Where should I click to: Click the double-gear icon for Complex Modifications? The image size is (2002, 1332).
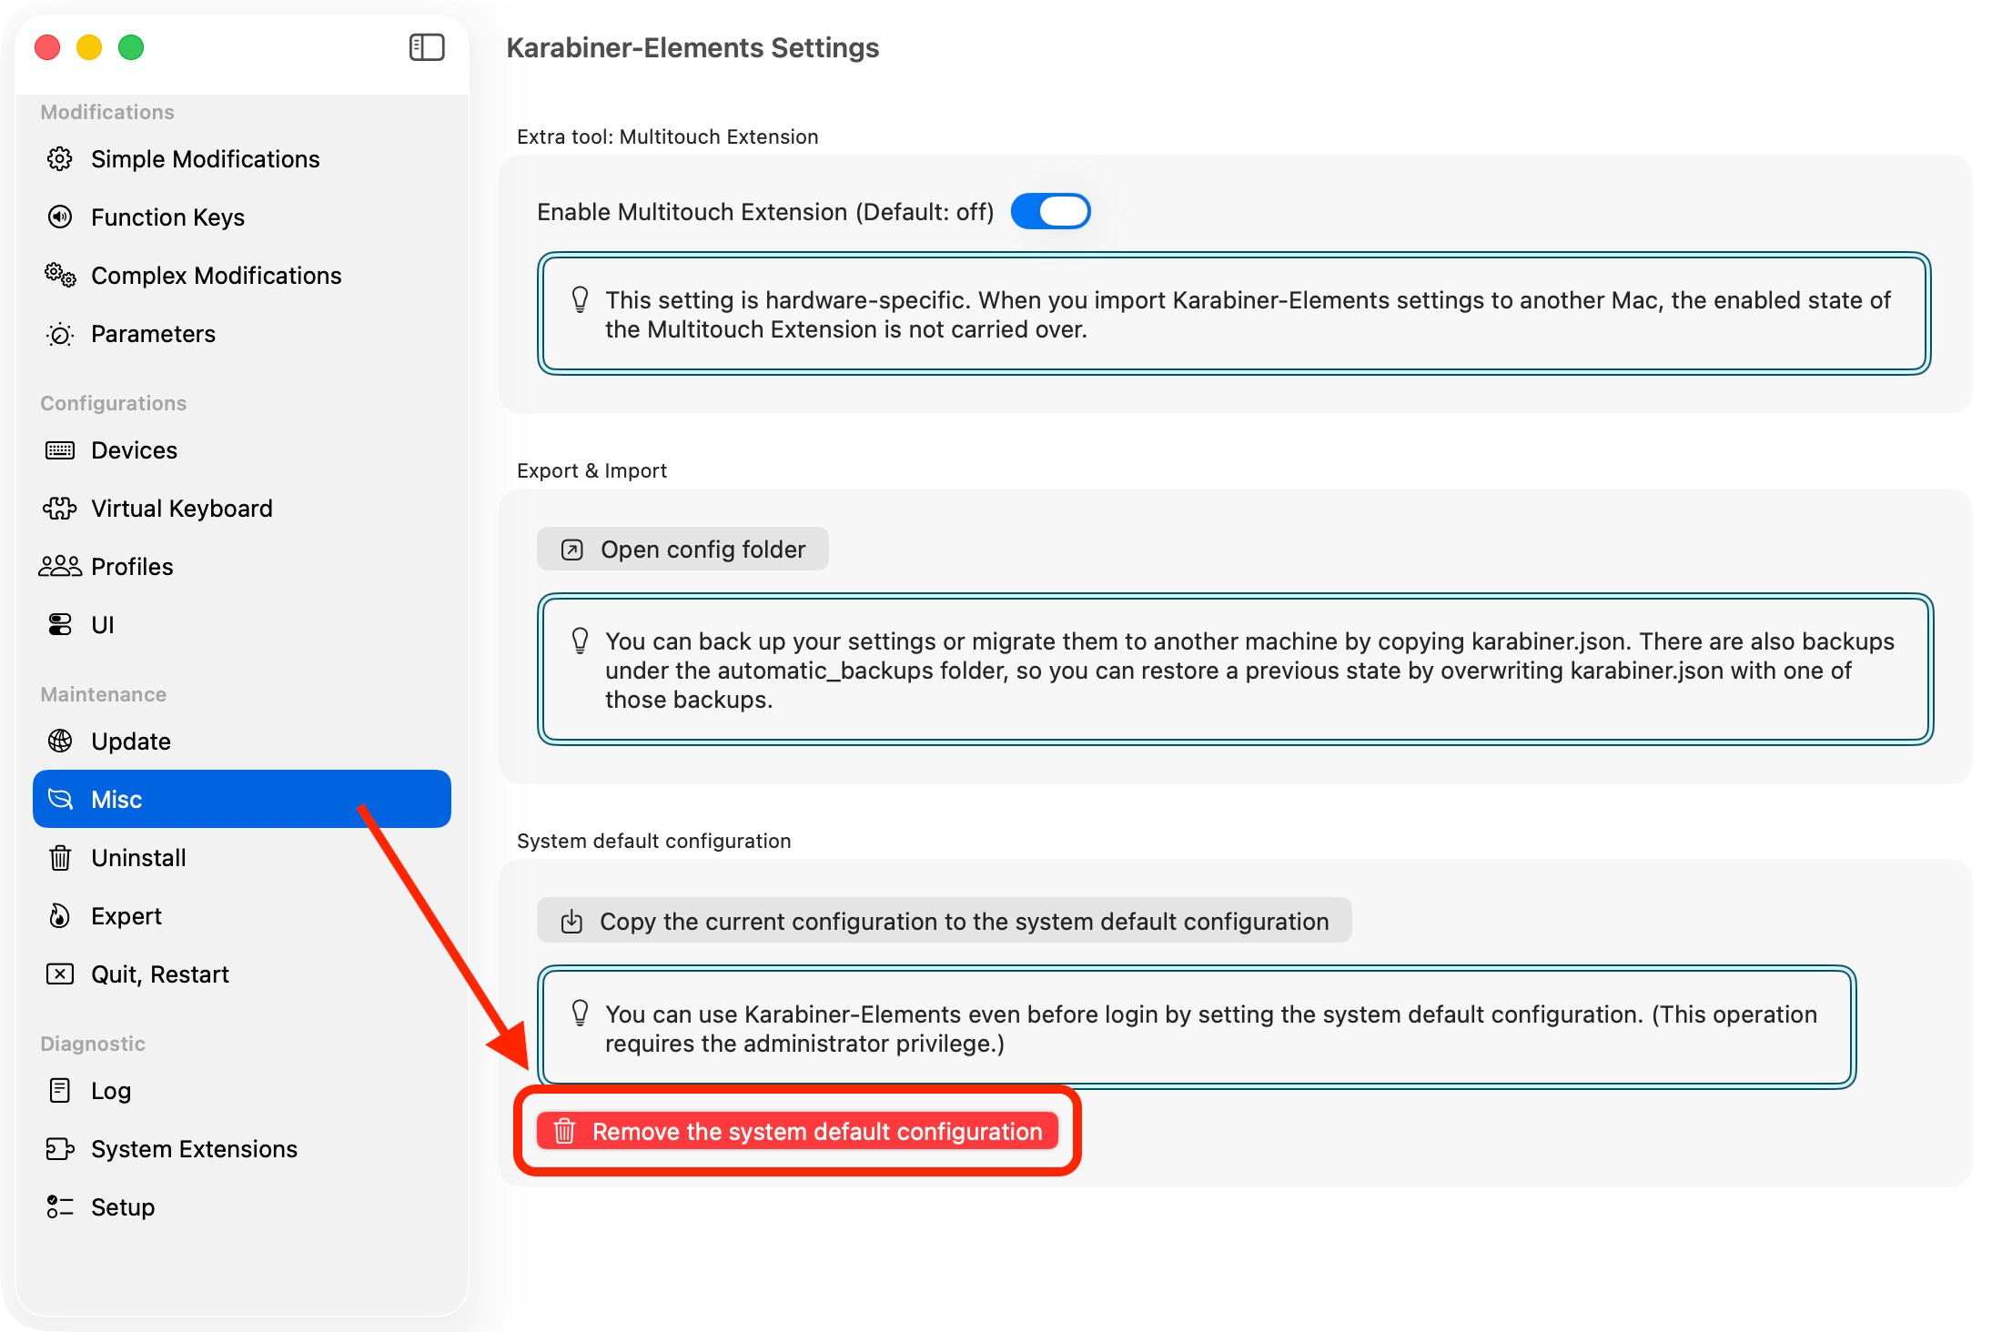coord(60,276)
